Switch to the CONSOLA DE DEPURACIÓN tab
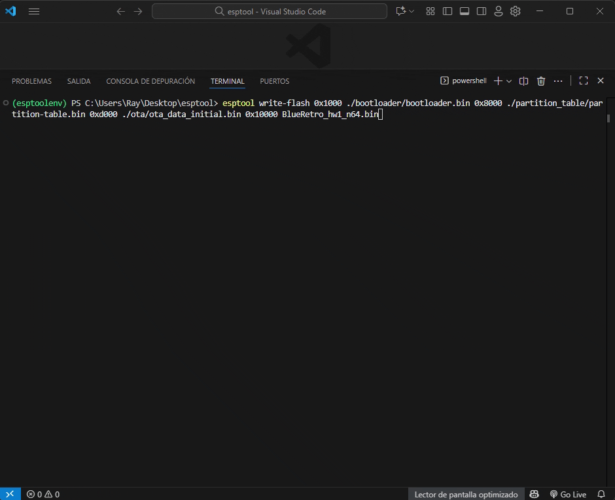 (150, 81)
